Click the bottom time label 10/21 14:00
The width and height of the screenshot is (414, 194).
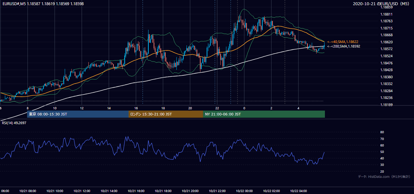109,191
